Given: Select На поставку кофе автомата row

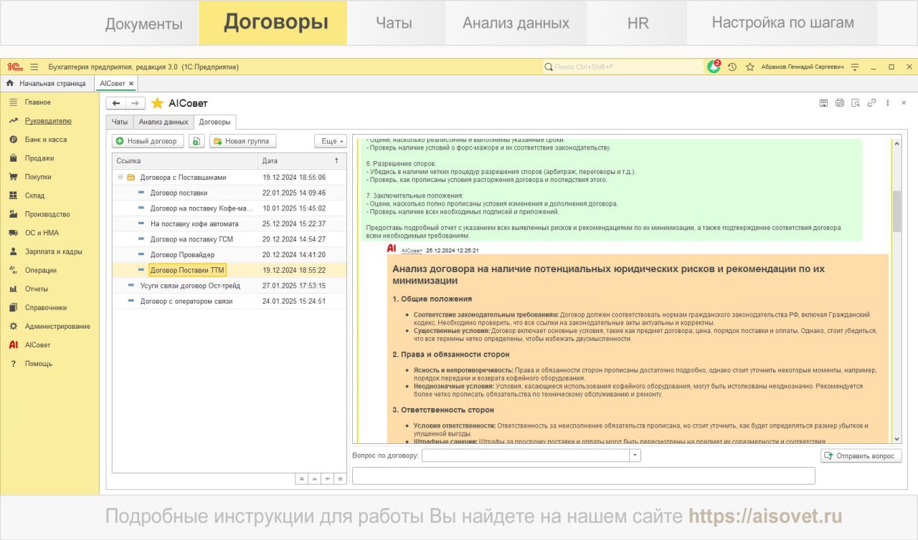Looking at the screenshot, I should pos(229,223).
